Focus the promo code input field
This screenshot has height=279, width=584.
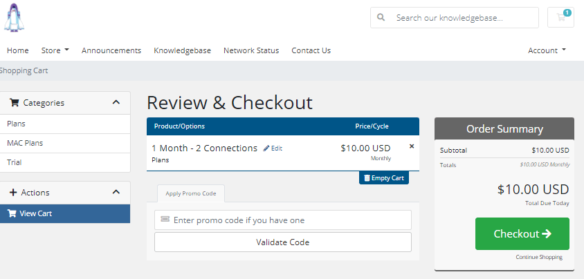[283, 220]
